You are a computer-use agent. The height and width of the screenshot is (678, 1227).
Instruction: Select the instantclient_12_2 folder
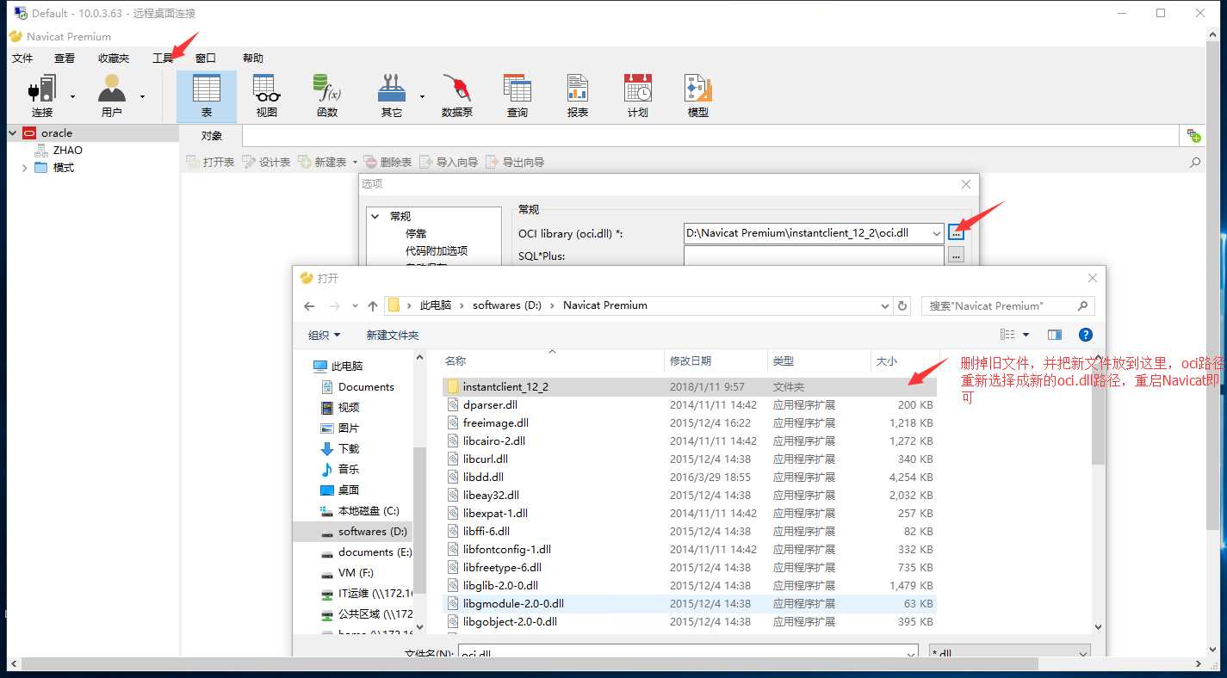(689, 386)
